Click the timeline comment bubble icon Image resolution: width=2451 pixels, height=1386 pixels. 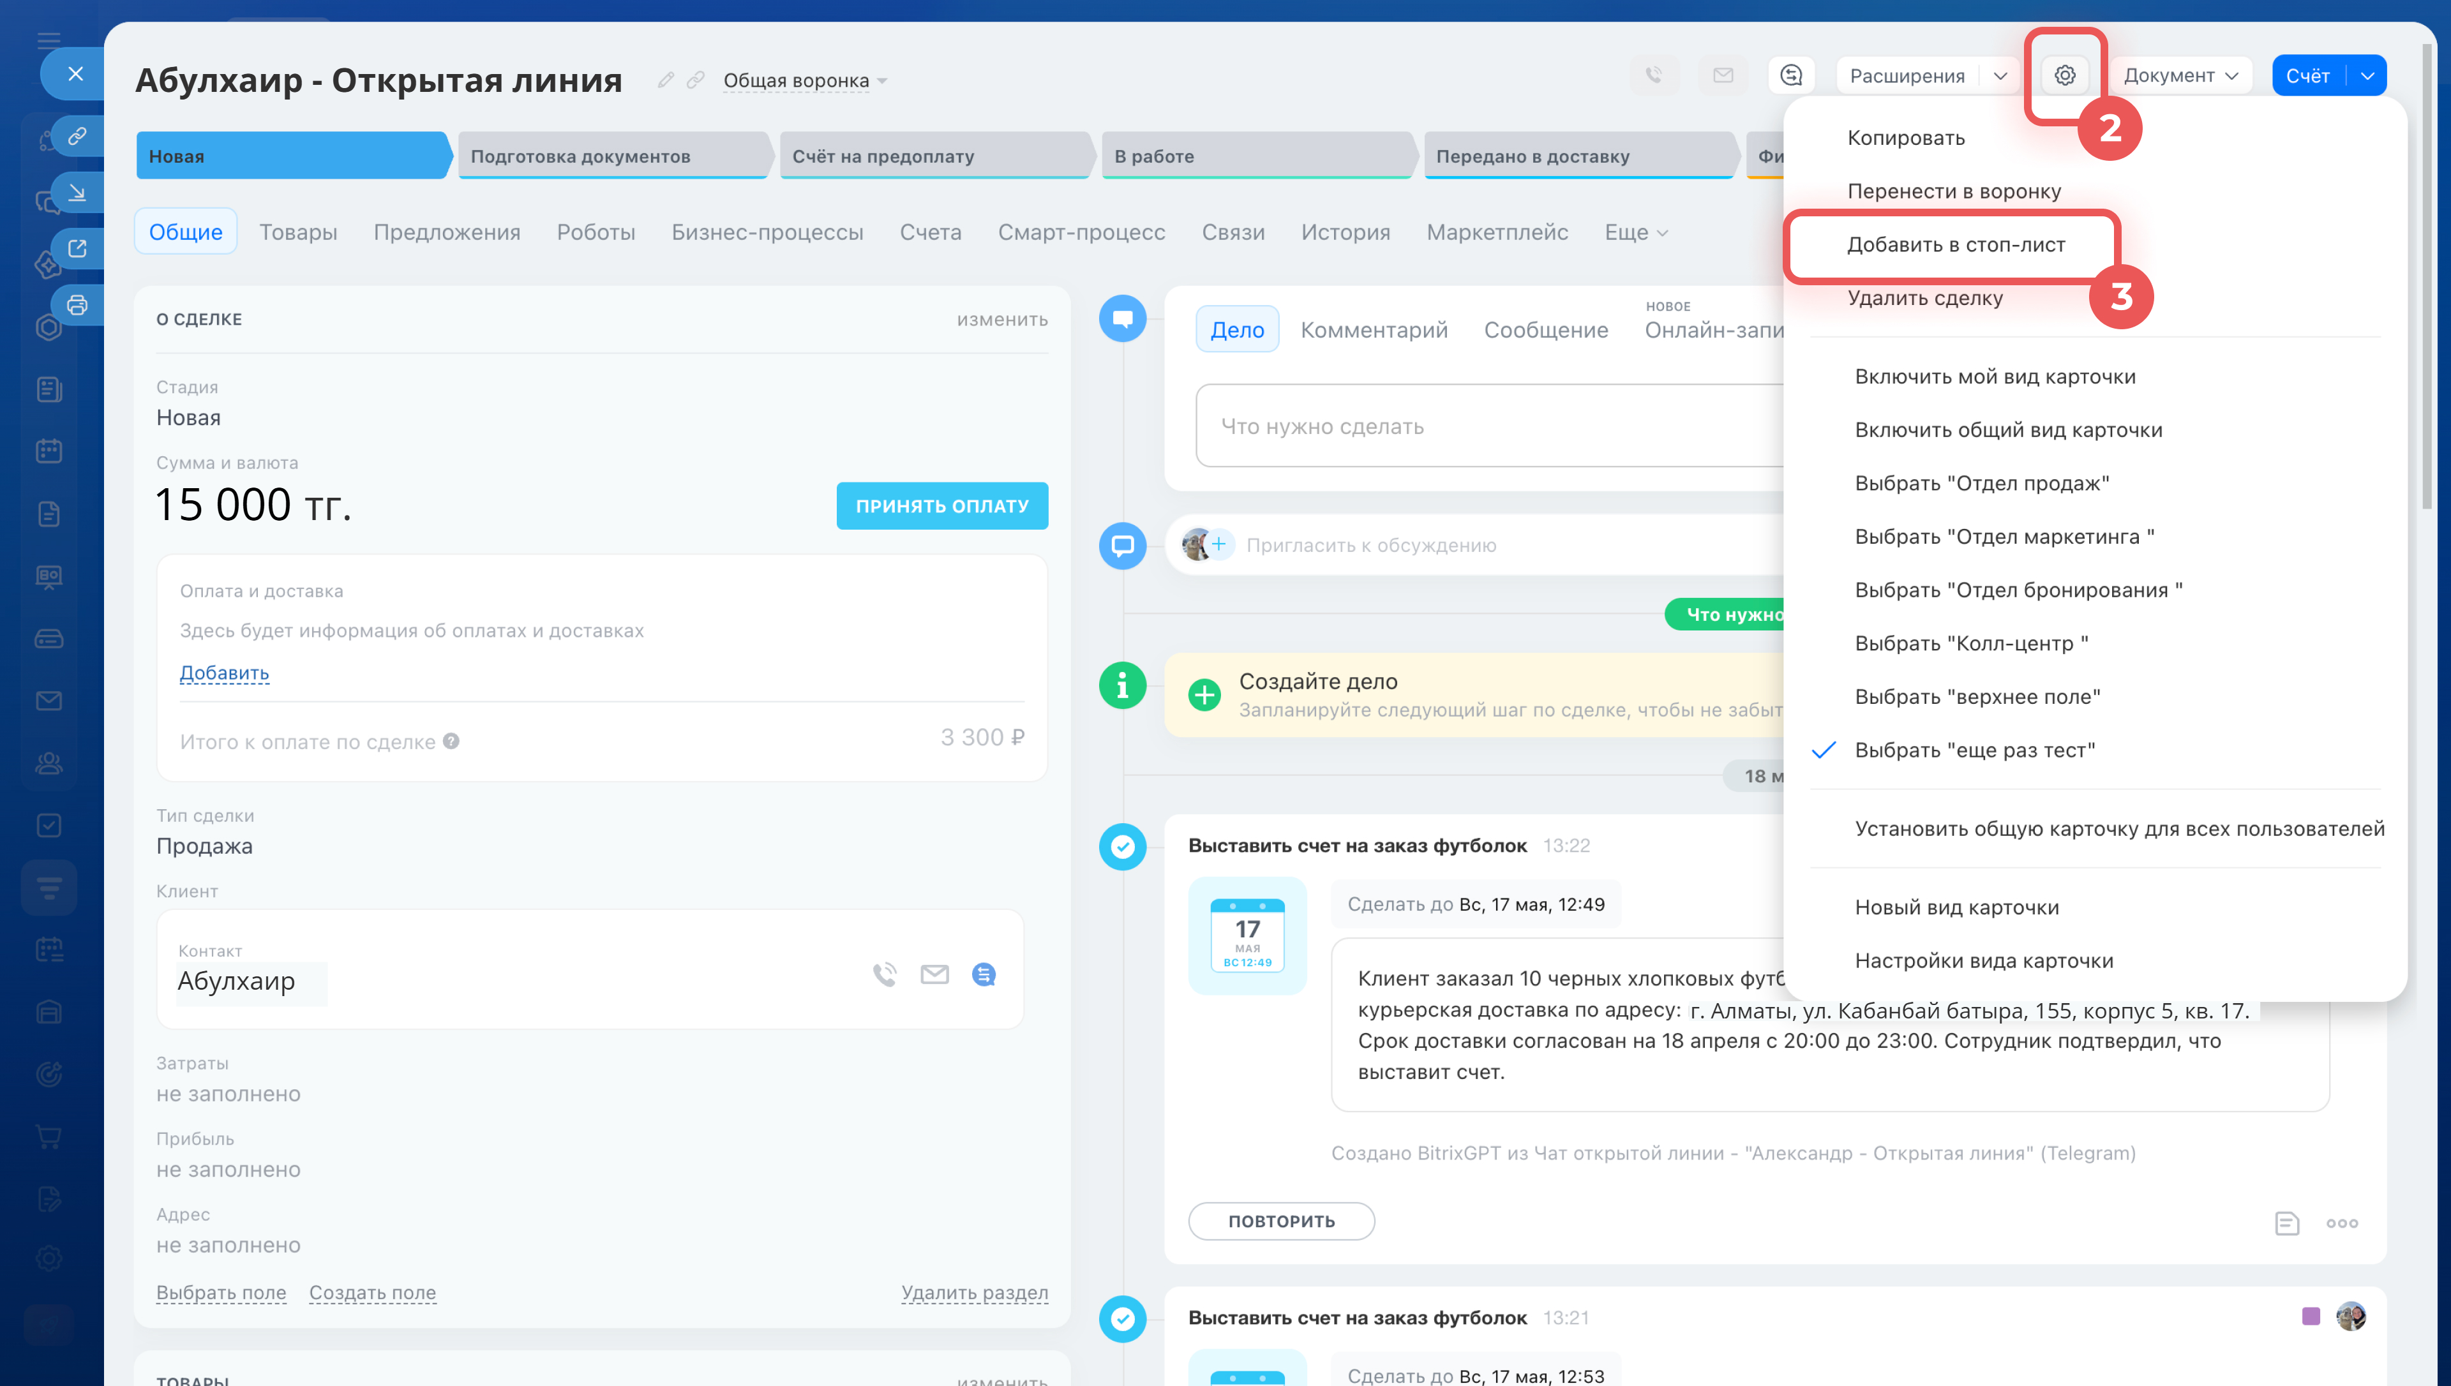[x=1123, y=546]
